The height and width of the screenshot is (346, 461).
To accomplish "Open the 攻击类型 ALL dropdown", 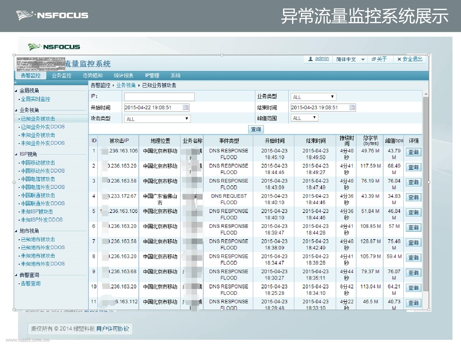I will [157, 119].
